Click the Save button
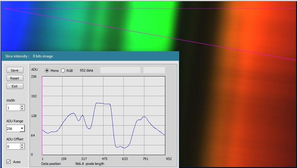297x168 pixels. point(14,70)
